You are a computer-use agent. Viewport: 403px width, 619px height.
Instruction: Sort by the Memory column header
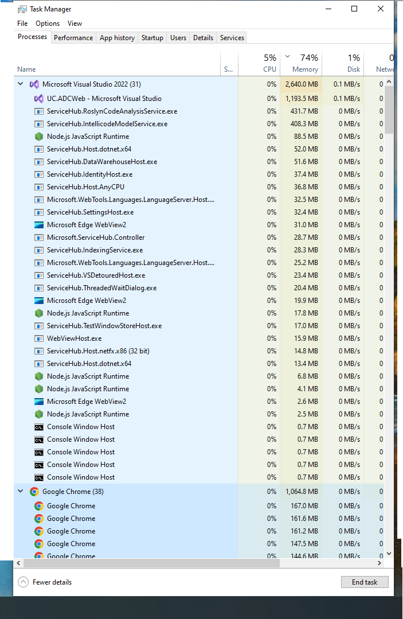pos(302,63)
